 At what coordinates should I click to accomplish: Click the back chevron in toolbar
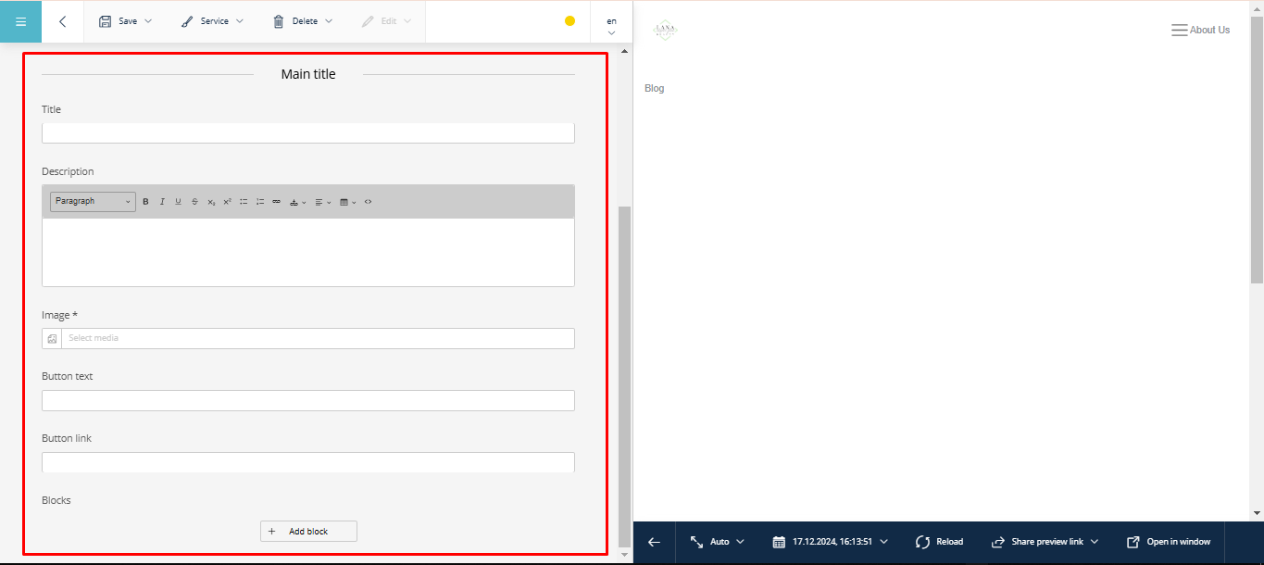coord(62,21)
